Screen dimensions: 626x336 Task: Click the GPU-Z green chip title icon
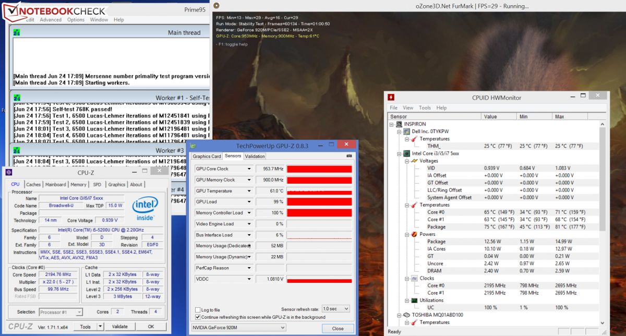click(x=194, y=146)
